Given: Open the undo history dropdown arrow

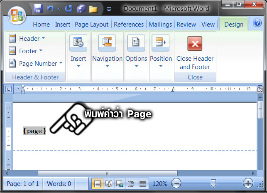Looking at the screenshot, I should pyautogui.click(x=60, y=9).
